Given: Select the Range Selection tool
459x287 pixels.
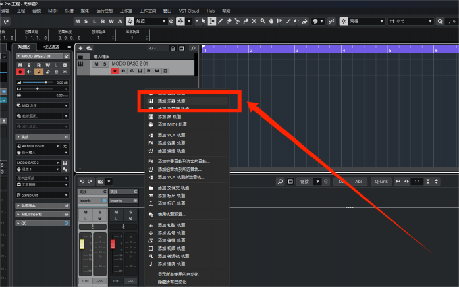Looking at the screenshot, I should coord(212,21).
